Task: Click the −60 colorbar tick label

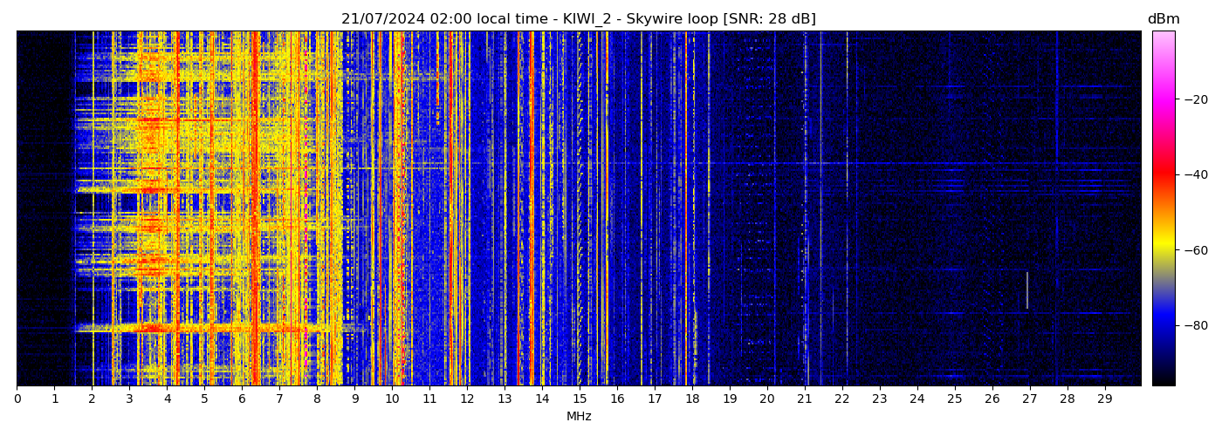Action: point(1192,250)
